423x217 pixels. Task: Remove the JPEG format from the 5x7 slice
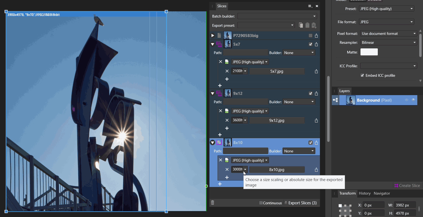click(x=221, y=62)
